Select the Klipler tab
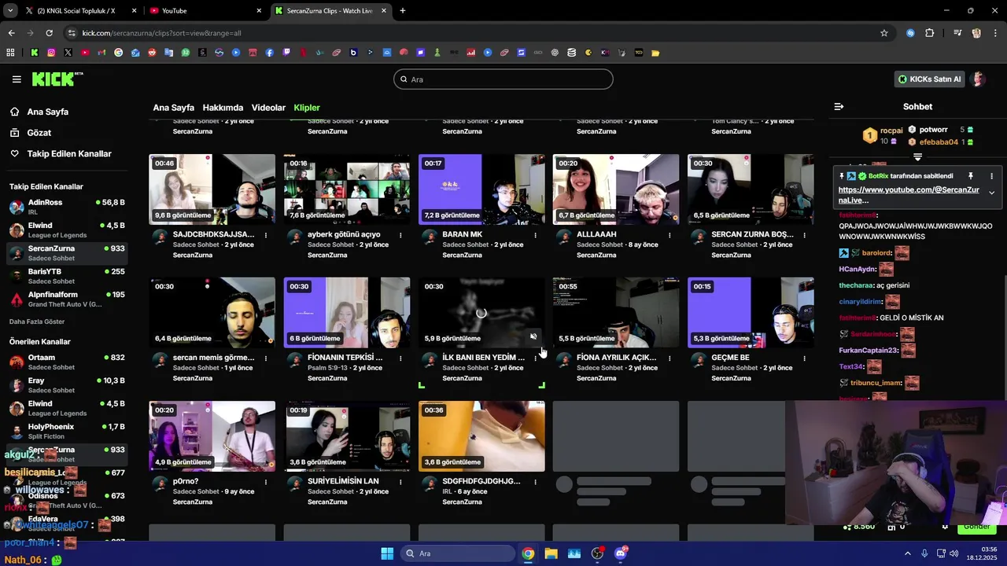 click(x=307, y=108)
